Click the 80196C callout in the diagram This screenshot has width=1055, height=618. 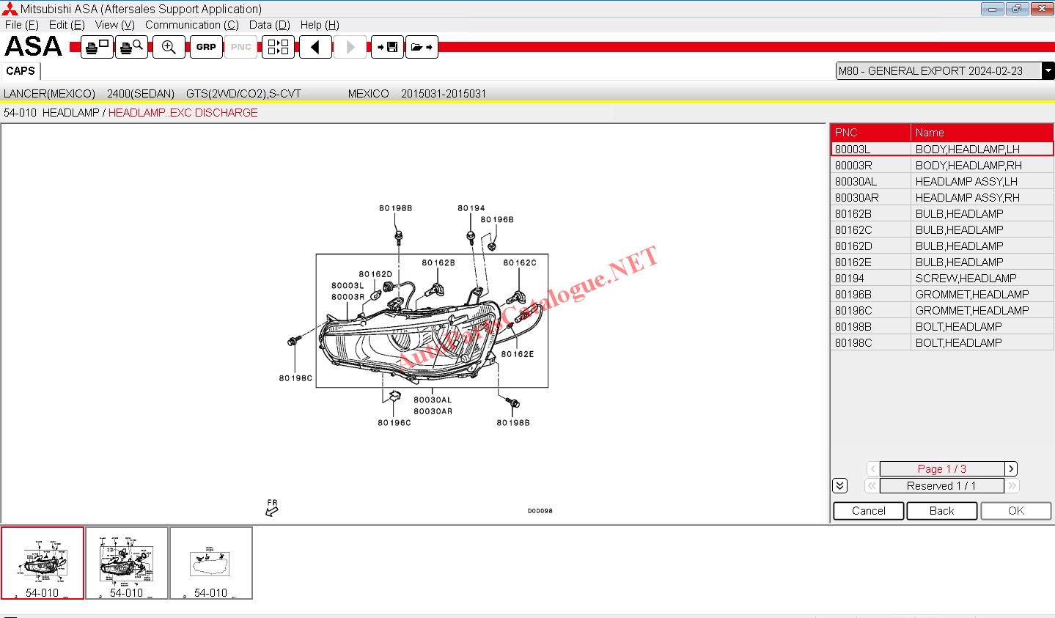(x=394, y=423)
